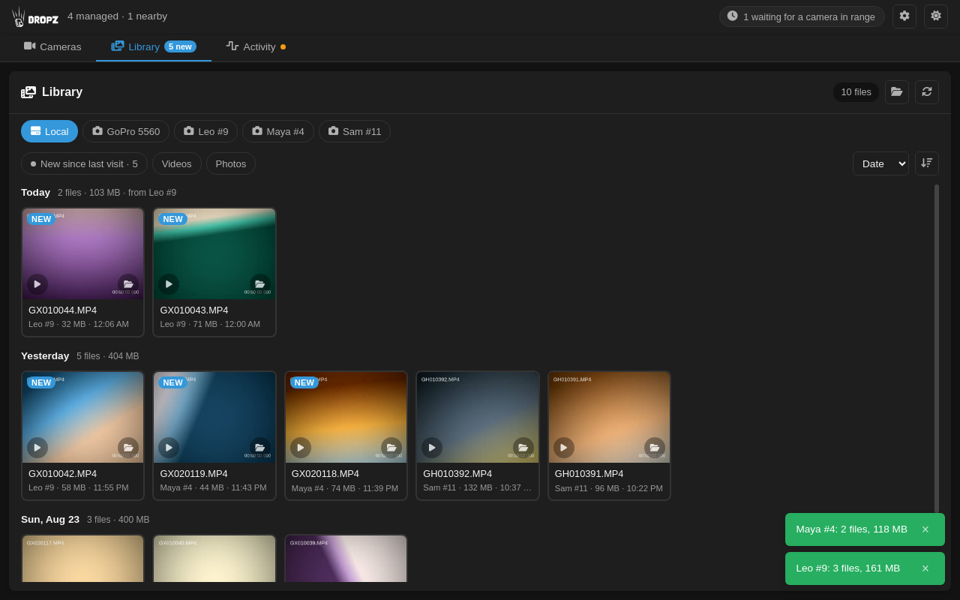
Task: Open the GX010040.MP4 thumbnail
Action: (x=214, y=559)
